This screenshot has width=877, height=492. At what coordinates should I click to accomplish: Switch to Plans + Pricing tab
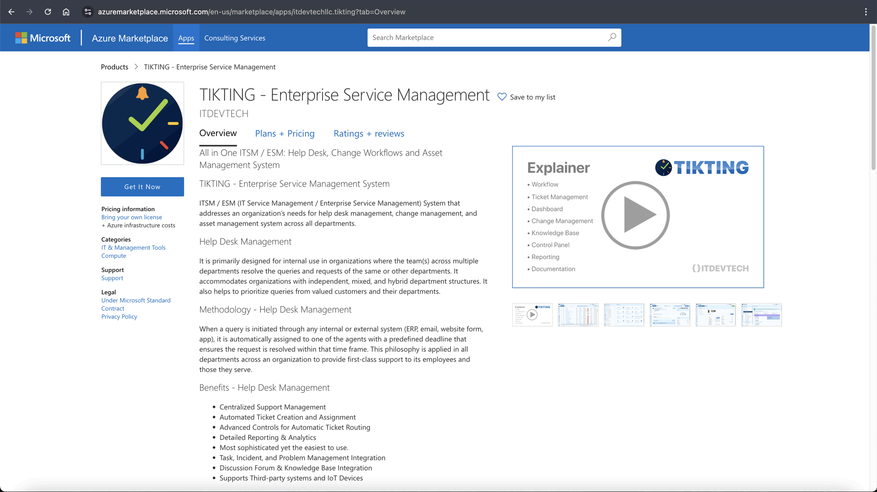(x=285, y=133)
